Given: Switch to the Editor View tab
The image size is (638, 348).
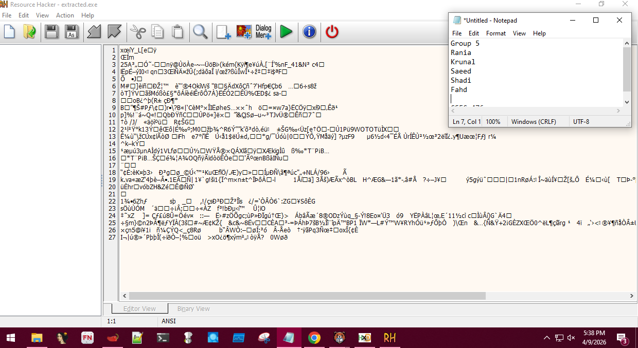Looking at the screenshot, I should pos(139,309).
